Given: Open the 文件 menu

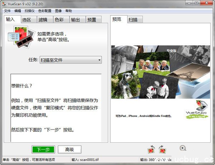Looking at the screenshot, I should click(8, 11).
